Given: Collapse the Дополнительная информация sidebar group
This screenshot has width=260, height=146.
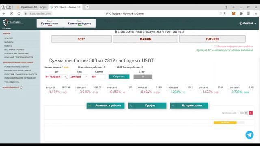Looking at the screenshot, I should [17, 62].
